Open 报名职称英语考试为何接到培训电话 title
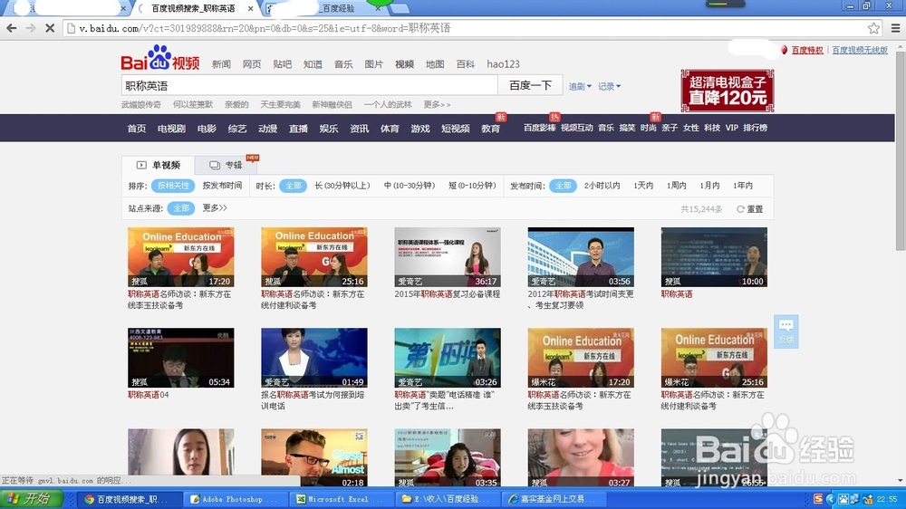 pyautogui.click(x=312, y=400)
